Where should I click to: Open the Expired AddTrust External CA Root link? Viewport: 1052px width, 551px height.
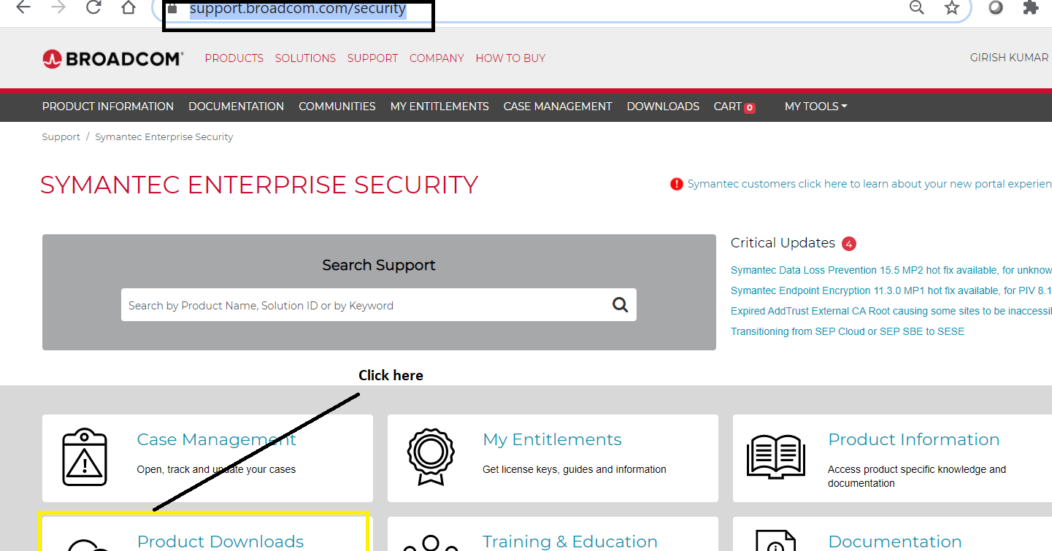891,311
